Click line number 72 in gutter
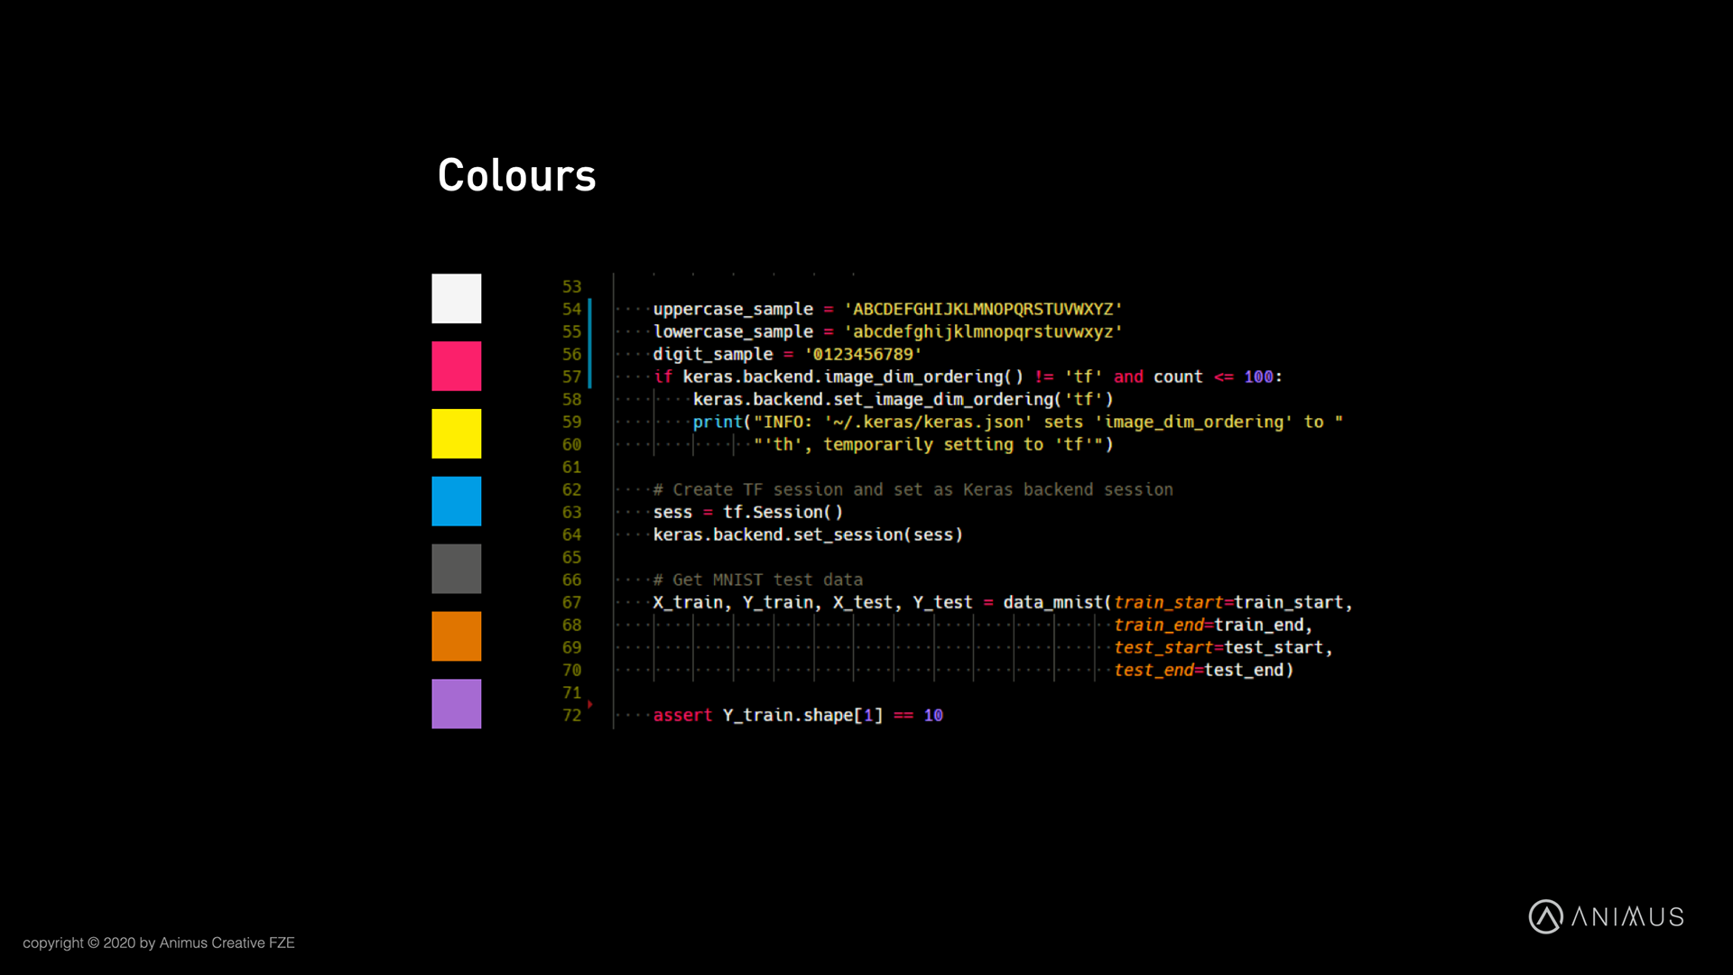This screenshot has width=1733, height=975. click(571, 715)
